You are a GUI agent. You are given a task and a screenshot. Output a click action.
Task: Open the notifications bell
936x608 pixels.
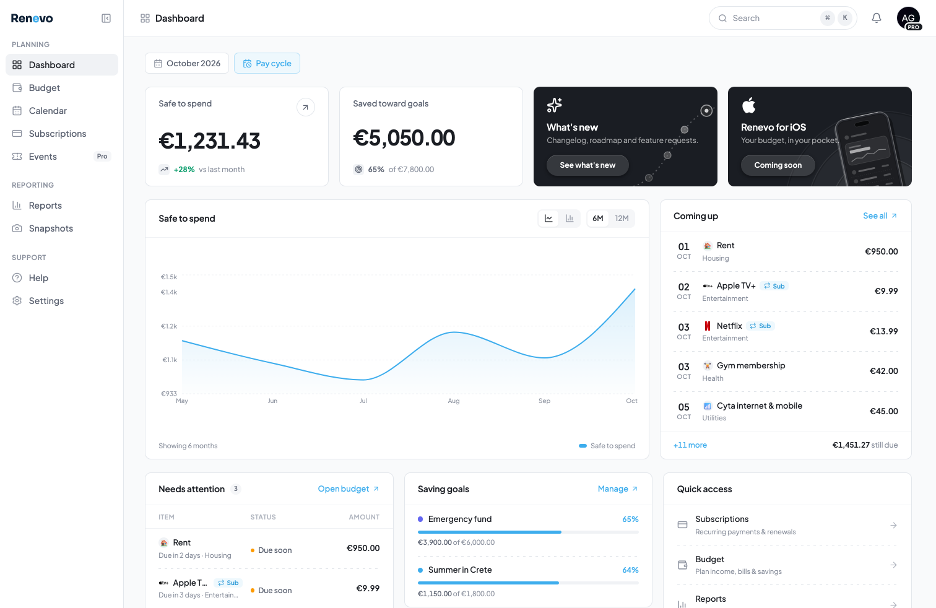(x=877, y=18)
